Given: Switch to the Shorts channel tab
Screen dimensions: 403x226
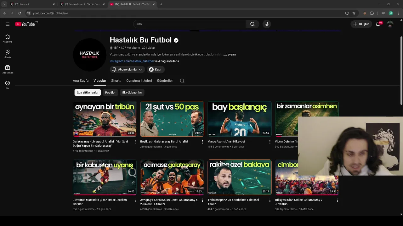Looking at the screenshot, I should (x=116, y=81).
